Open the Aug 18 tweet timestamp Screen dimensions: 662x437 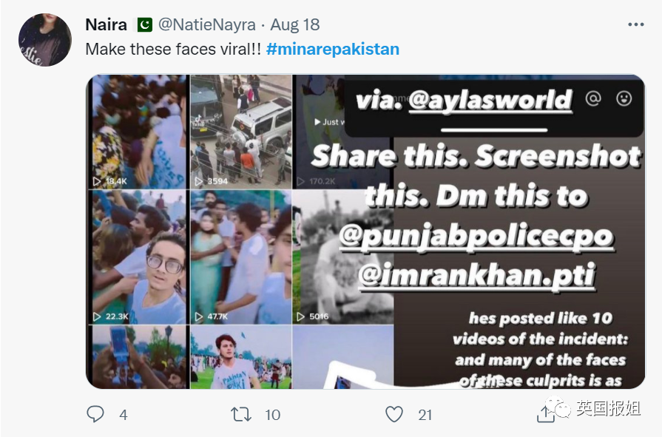295,24
